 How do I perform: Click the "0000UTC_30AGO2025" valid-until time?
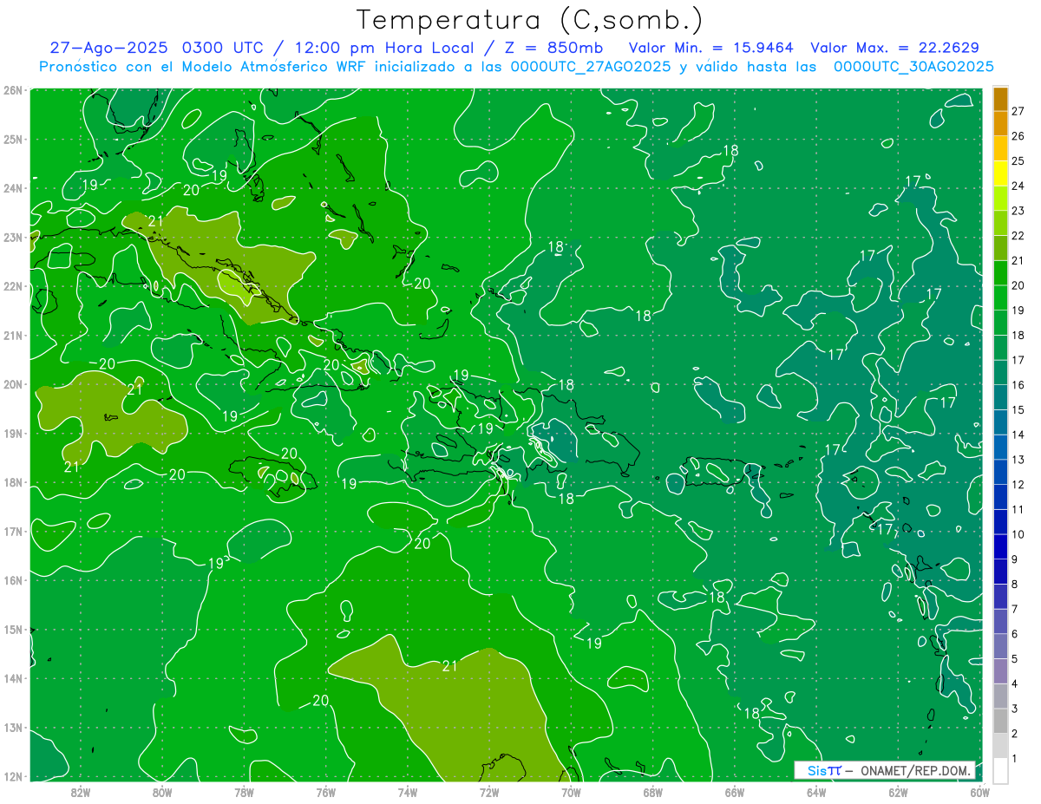[x=913, y=66]
